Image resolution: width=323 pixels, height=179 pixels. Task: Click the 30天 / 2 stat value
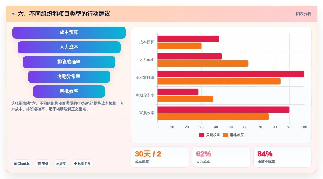(x=148, y=154)
